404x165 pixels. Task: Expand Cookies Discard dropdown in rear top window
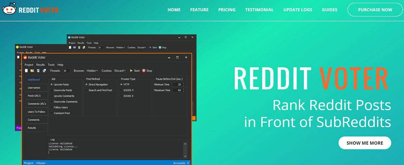click(141, 47)
